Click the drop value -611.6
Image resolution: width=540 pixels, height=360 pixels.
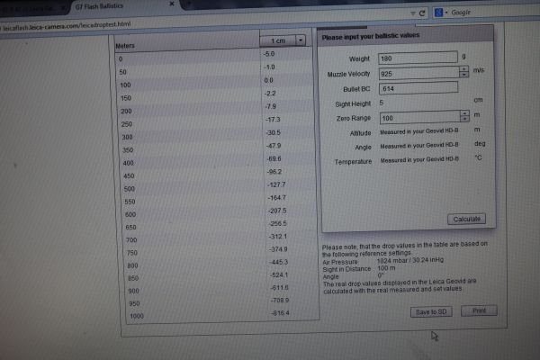[279, 287]
